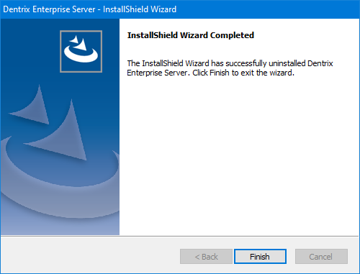
Task: Click the white swoosh ring in logo
Action: (81, 55)
